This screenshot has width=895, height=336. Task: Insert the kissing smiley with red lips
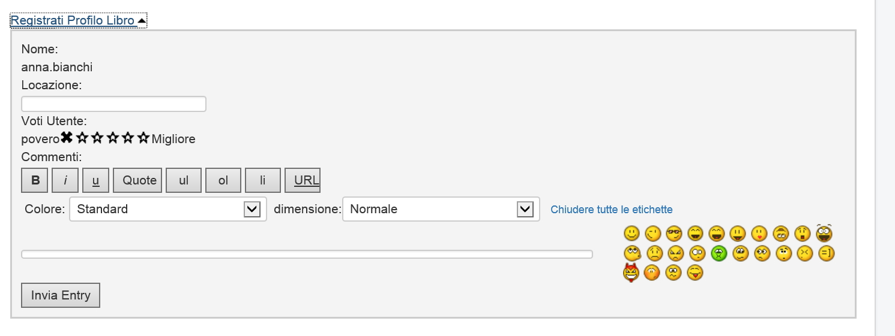coord(760,233)
